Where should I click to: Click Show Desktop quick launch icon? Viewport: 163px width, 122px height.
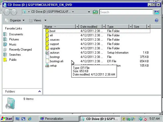(18, 119)
